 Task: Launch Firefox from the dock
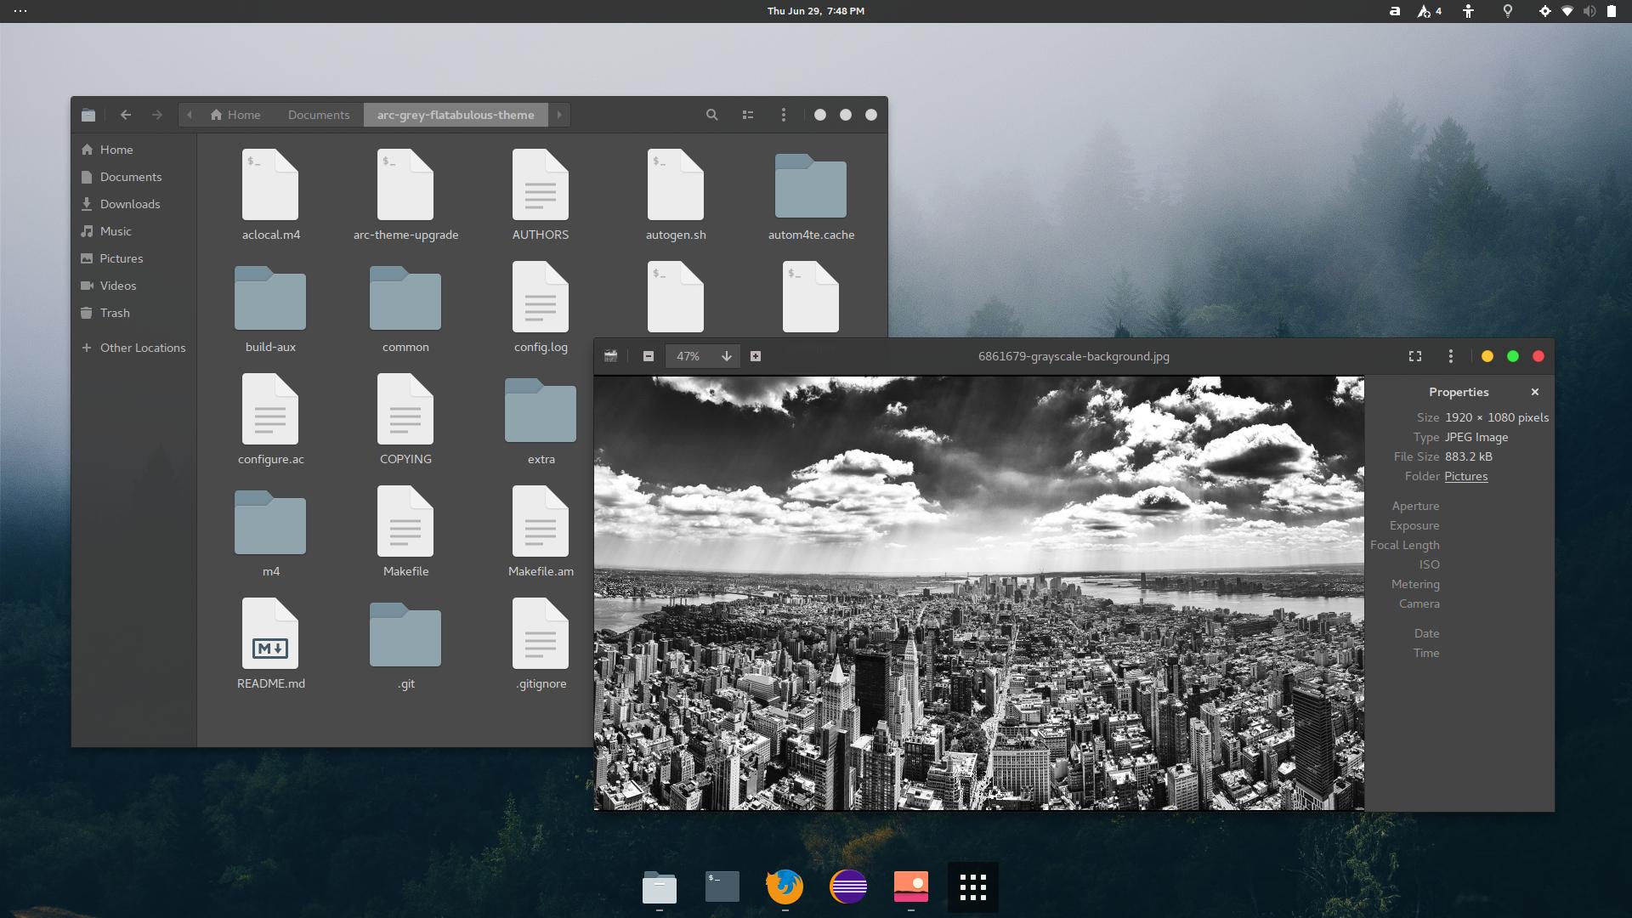[785, 887]
